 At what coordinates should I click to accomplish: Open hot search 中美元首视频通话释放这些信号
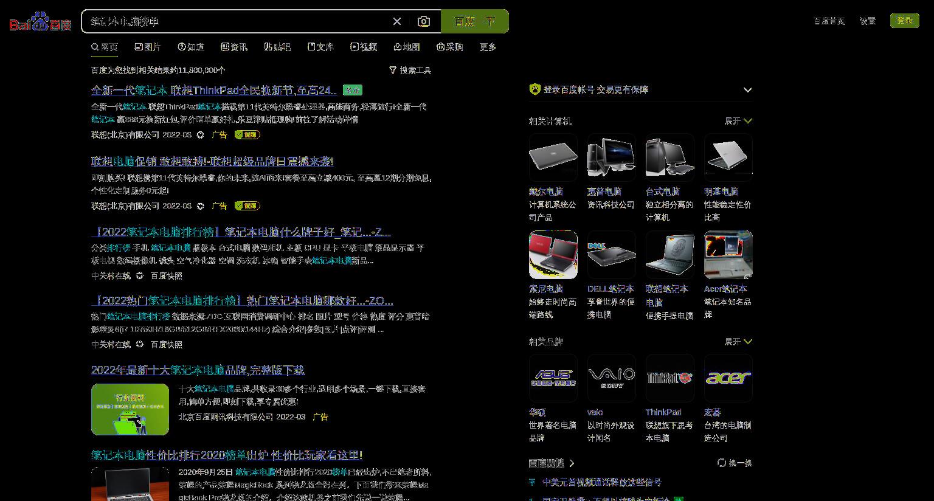602,482
